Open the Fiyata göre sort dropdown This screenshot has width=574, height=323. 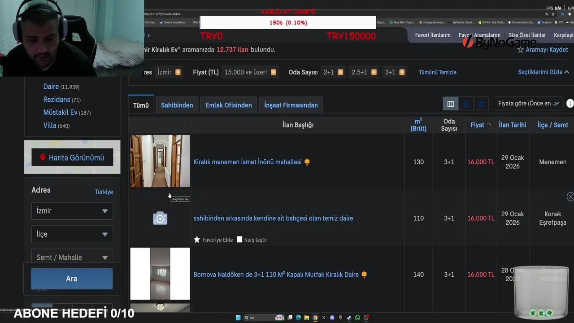[x=529, y=104]
